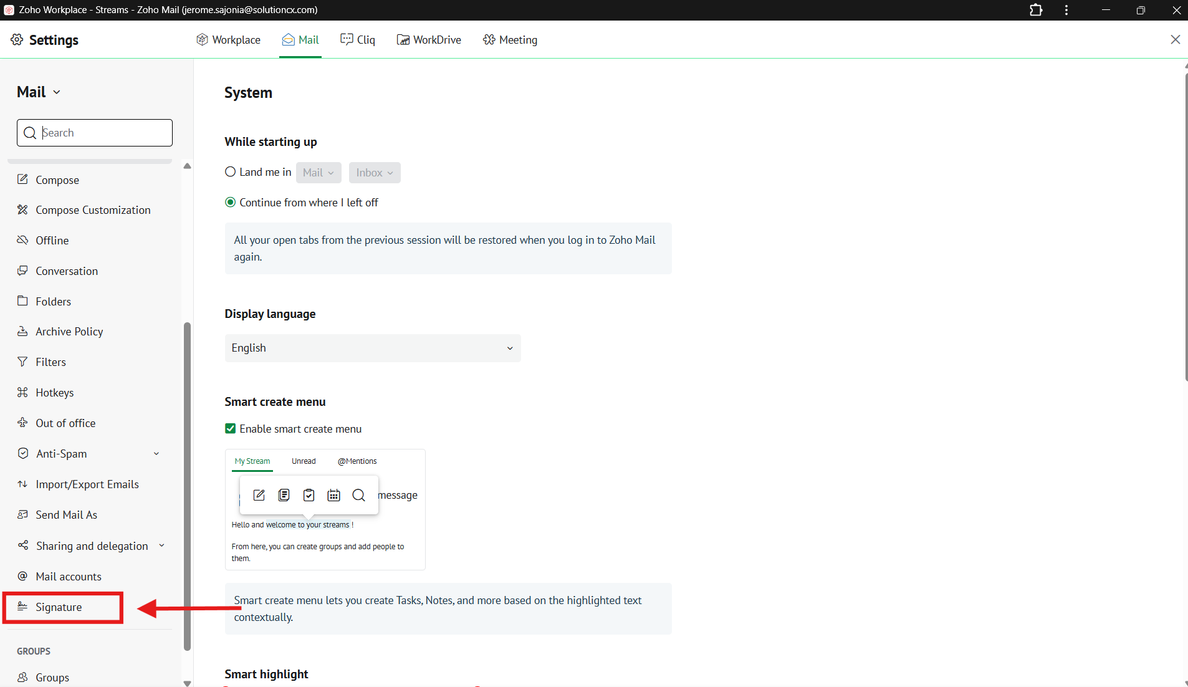Select the Land me in radio button

point(231,172)
